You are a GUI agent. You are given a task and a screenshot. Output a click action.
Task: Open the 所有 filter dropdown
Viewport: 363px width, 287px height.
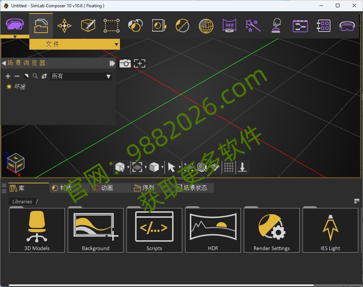[81, 76]
